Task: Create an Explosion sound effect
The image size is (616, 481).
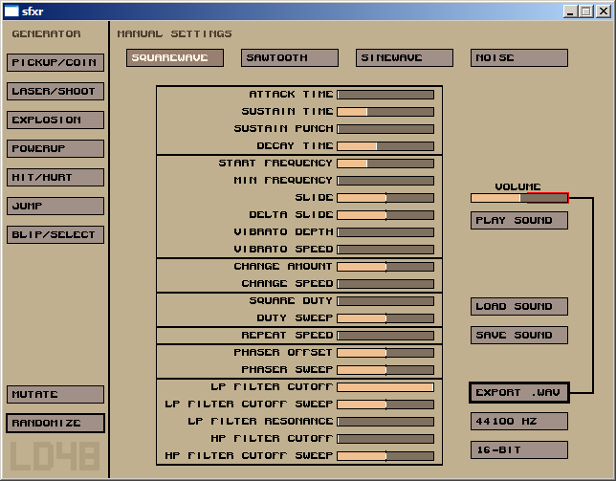Action: (55, 120)
